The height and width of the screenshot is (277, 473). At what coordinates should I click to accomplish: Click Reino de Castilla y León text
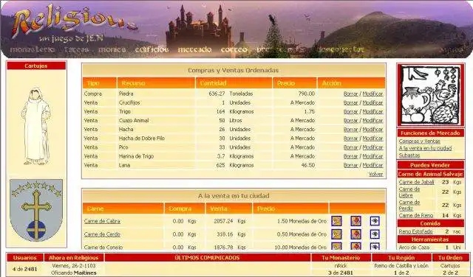(x=401, y=266)
